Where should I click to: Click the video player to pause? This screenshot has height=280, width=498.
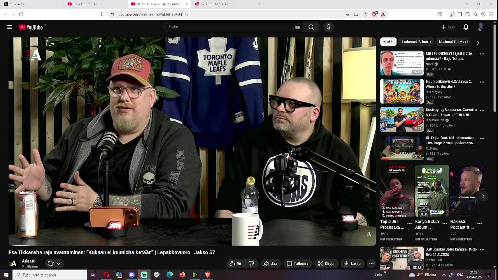point(192,142)
